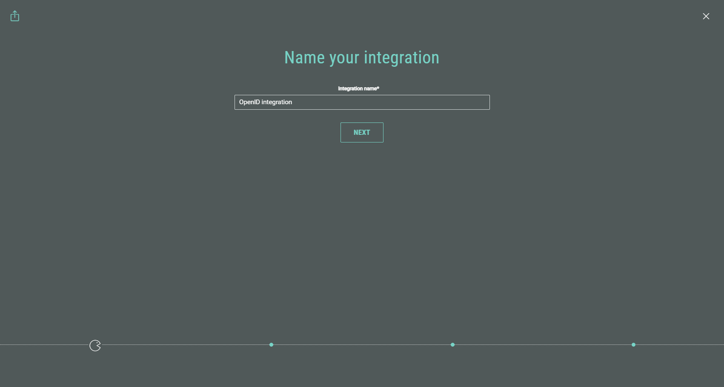
Task: Place cursor on "OpenID" in the name field
Action: tap(249, 102)
